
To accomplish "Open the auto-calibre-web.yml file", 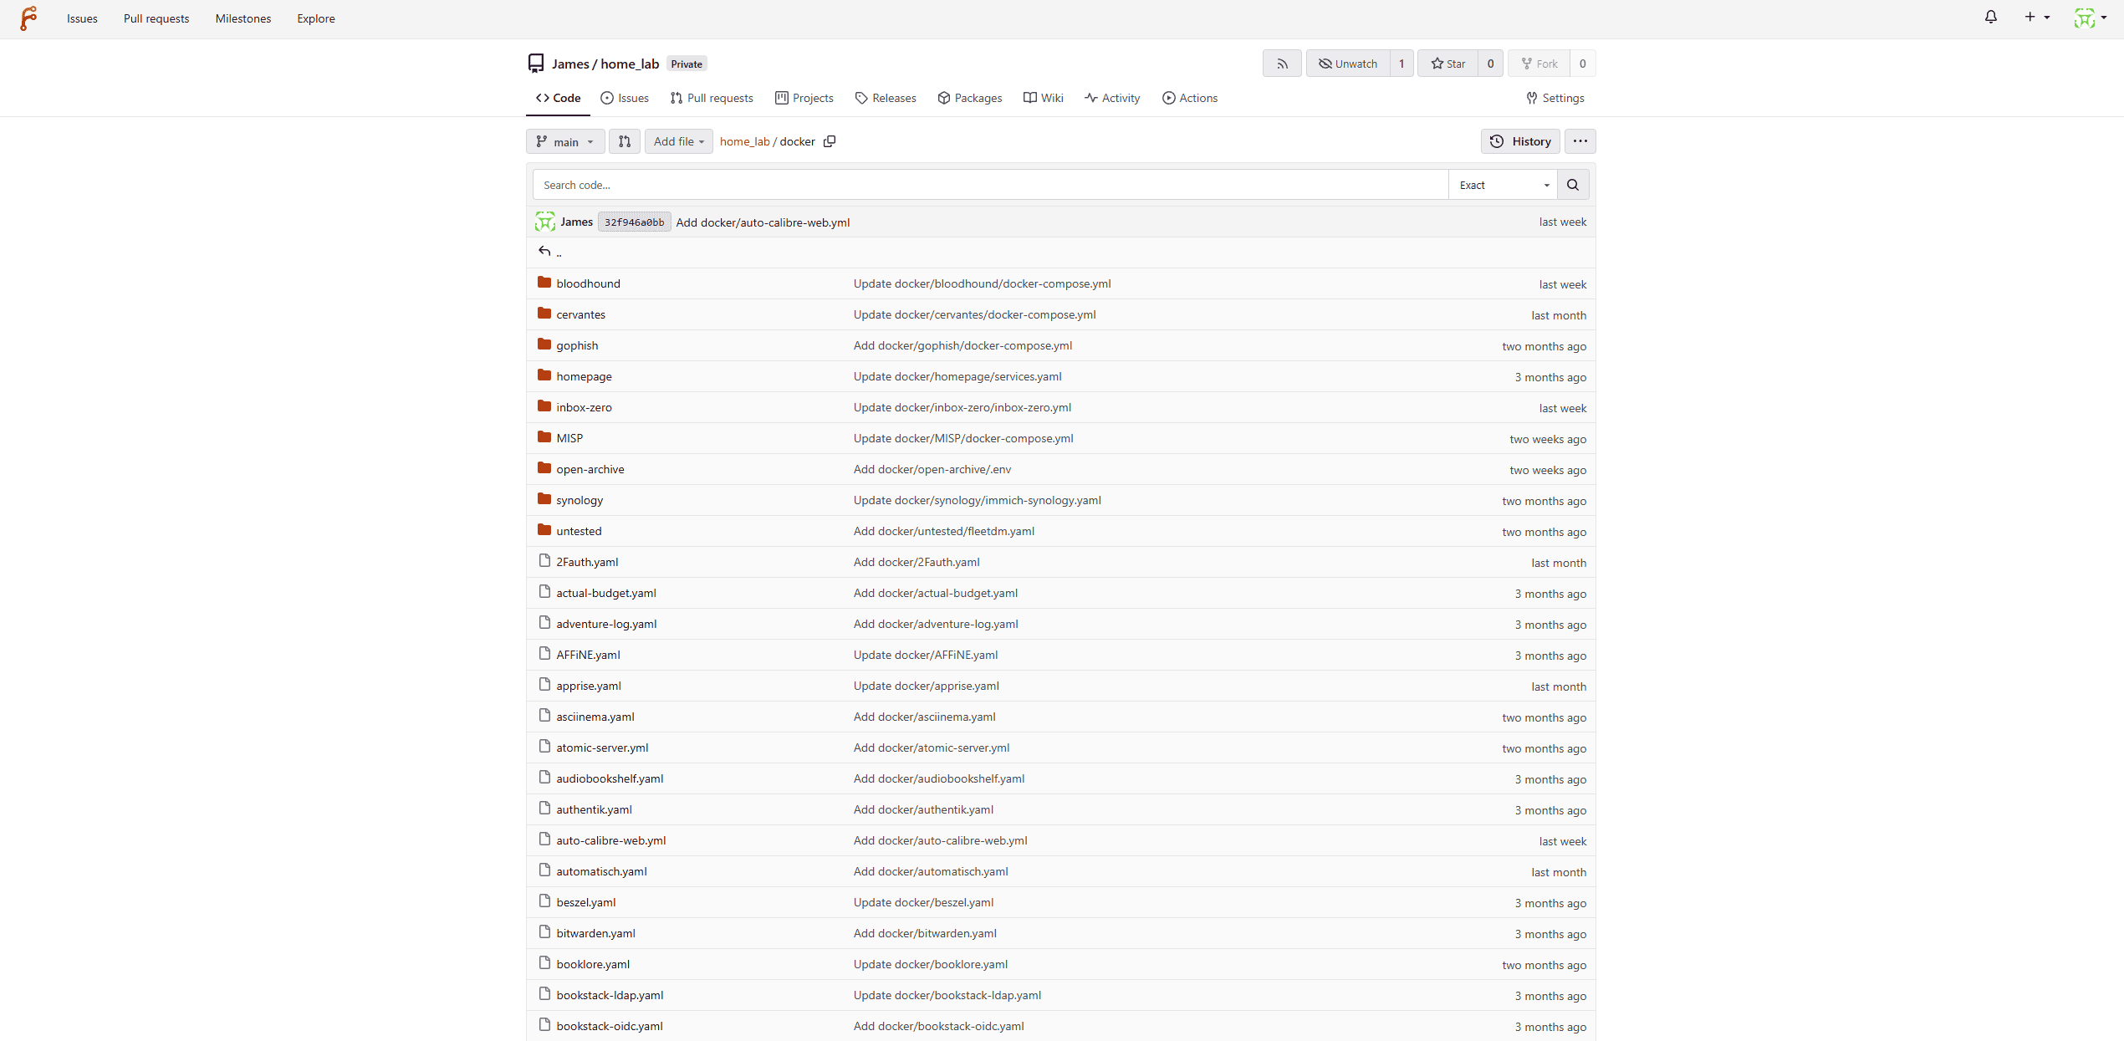I will 610,840.
